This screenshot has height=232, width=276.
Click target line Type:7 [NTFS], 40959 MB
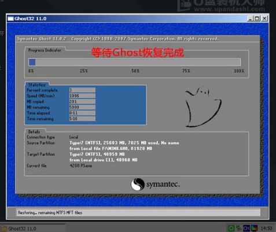pyautogui.click(x=97, y=154)
